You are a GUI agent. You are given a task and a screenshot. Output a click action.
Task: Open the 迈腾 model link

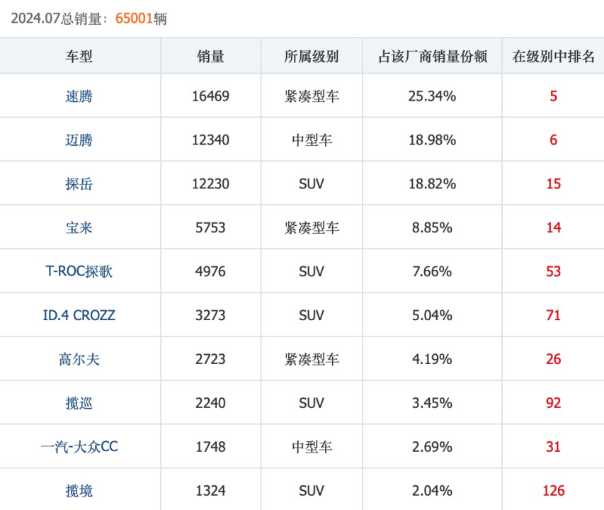tap(79, 140)
